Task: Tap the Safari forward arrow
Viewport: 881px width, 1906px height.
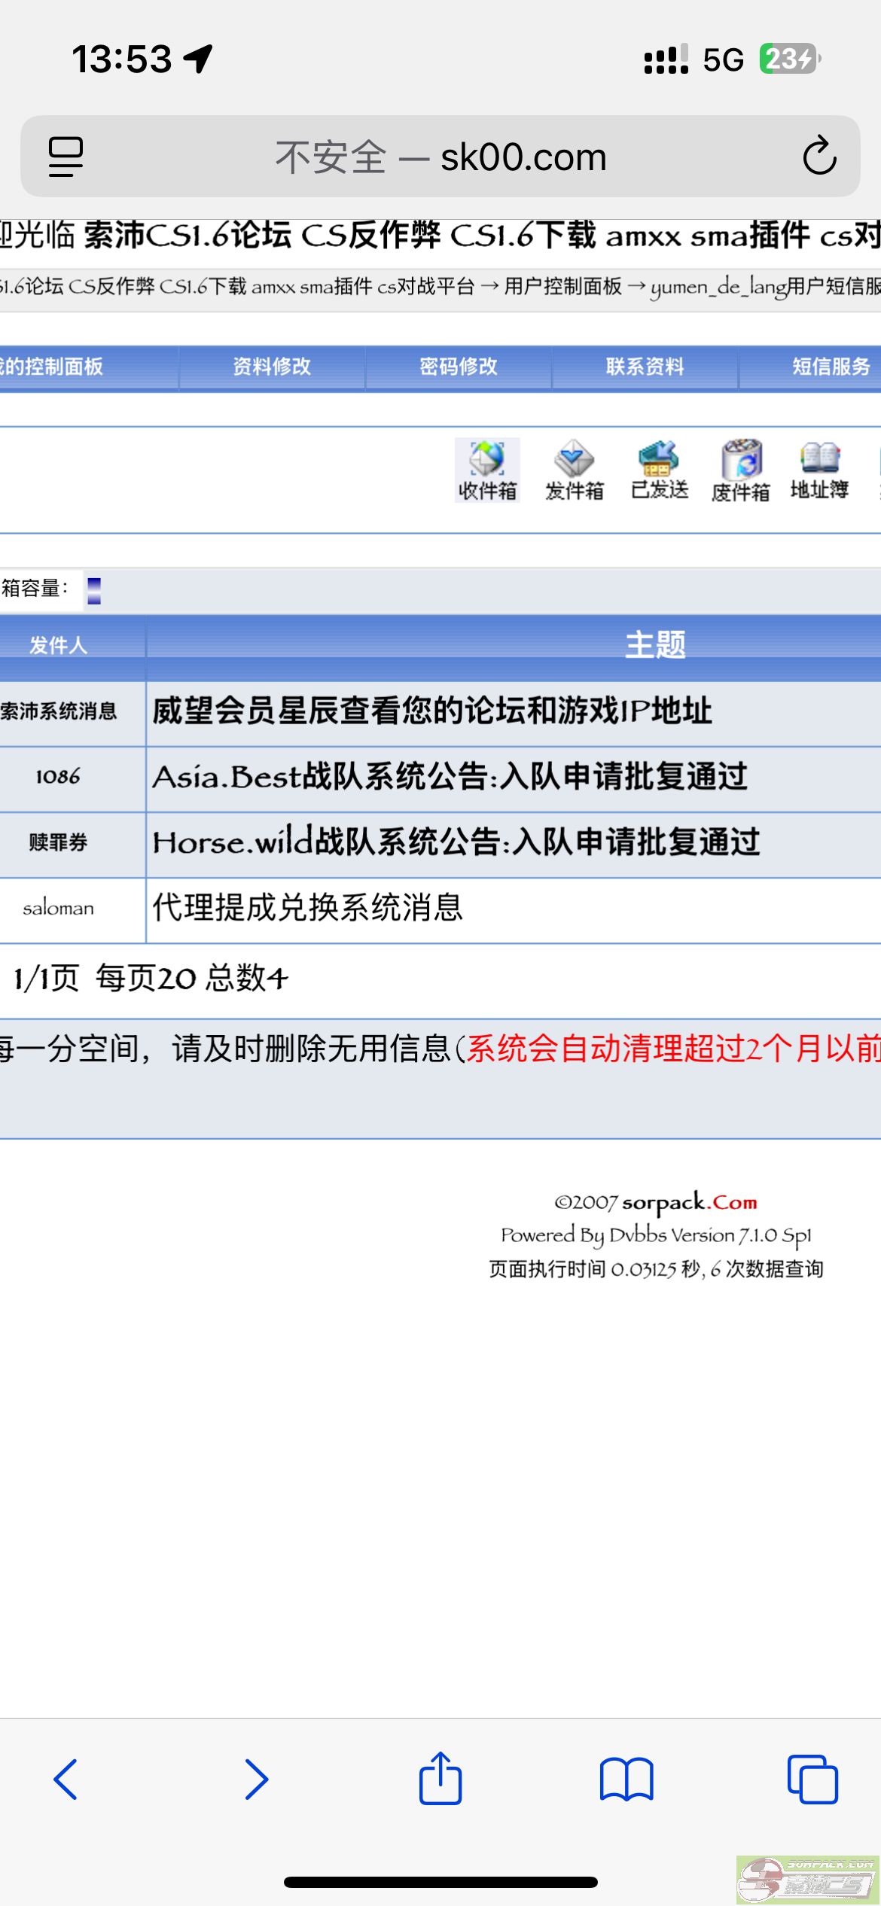Action: [x=256, y=1780]
